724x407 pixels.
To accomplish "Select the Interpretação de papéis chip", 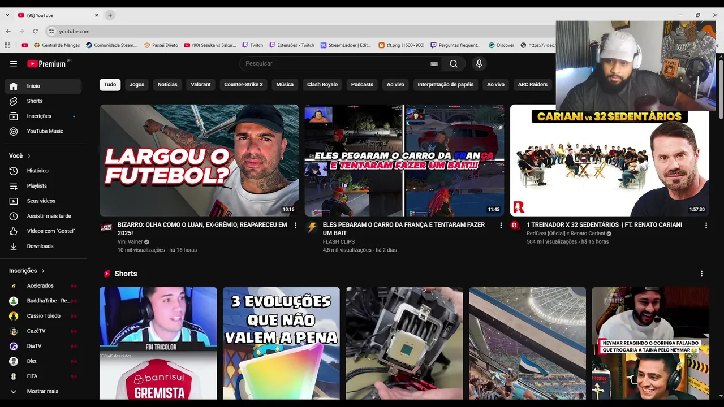I will (x=446, y=85).
